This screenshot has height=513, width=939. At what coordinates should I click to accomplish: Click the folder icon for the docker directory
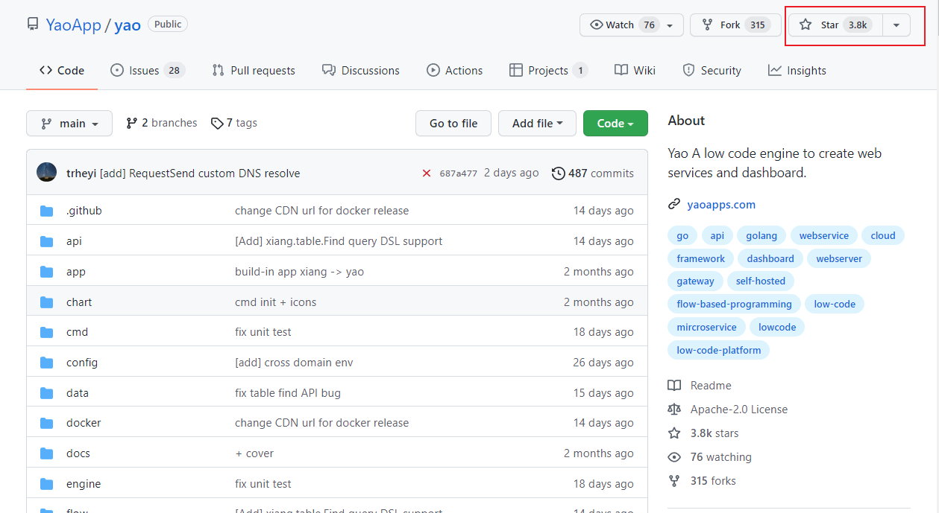click(47, 423)
